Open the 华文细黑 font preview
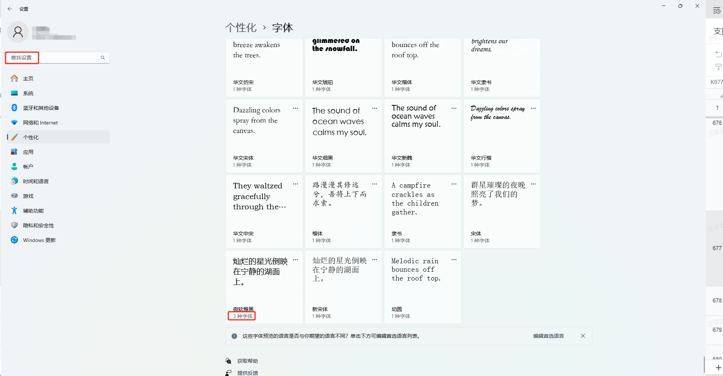This screenshot has width=723, height=376. click(x=344, y=136)
